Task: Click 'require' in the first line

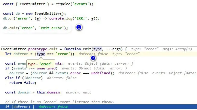Action: (63, 4)
